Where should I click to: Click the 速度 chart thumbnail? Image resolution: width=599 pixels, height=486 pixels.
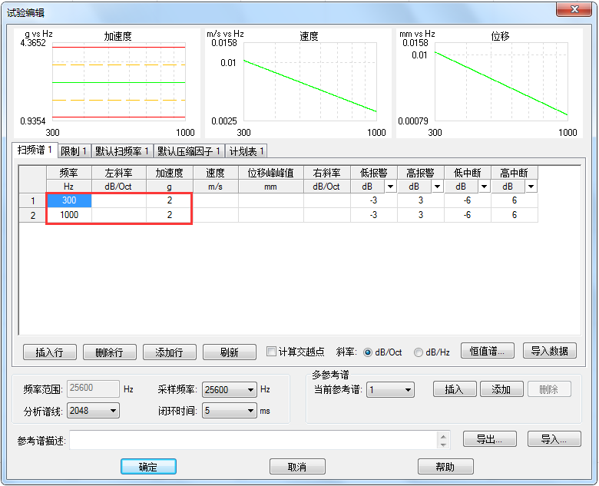[x=298, y=83]
